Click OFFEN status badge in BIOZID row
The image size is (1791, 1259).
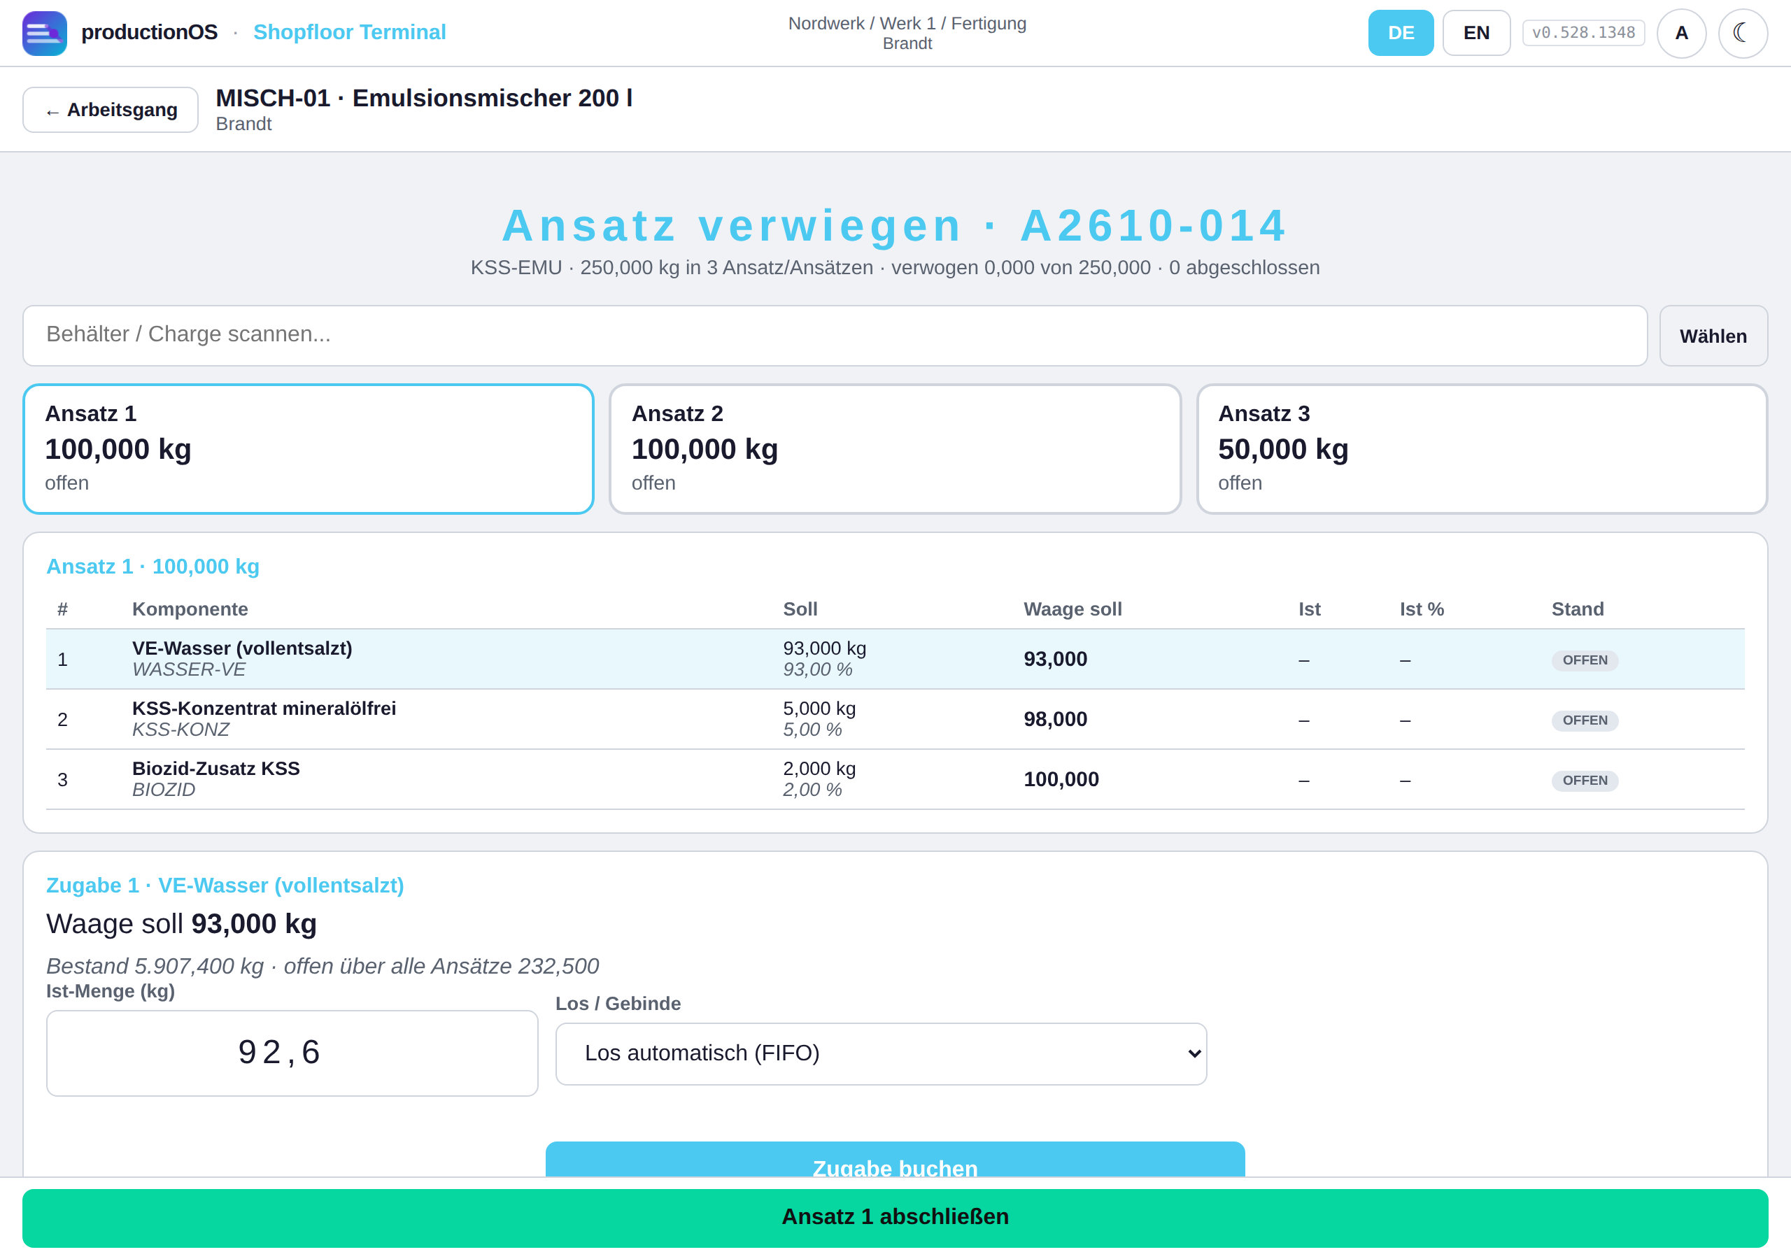[x=1585, y=780]
